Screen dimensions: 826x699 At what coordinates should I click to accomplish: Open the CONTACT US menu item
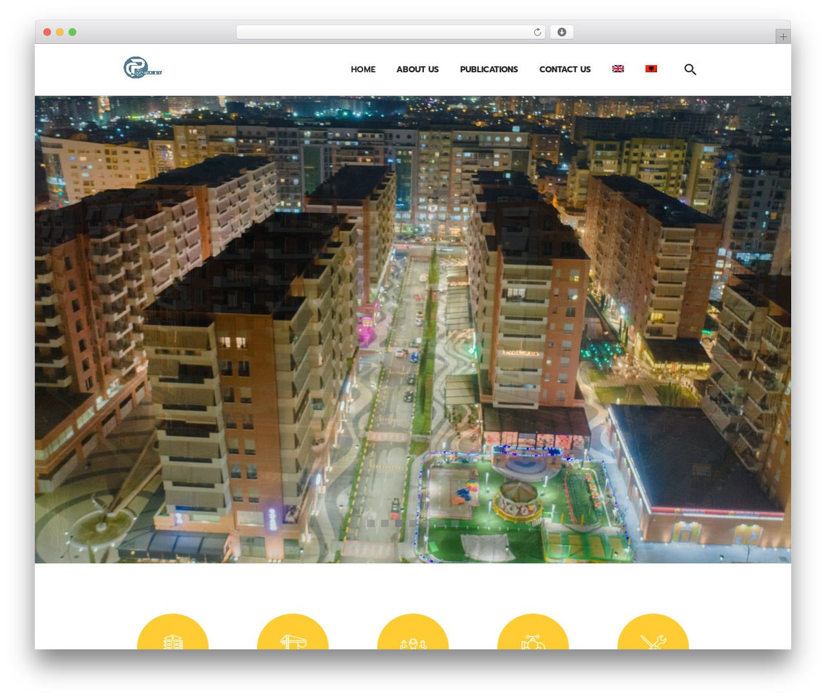(x=565, y=69)
